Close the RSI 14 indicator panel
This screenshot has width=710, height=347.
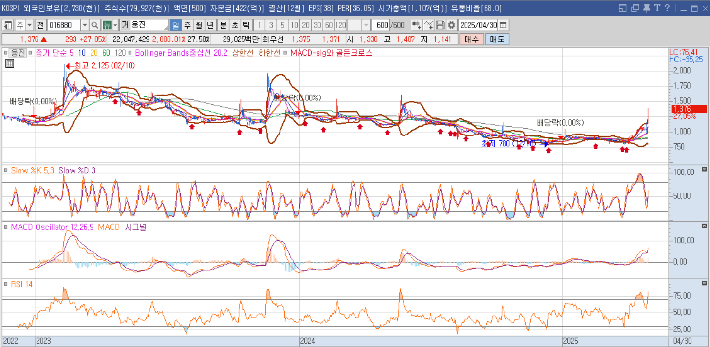[x=704, y=283]
